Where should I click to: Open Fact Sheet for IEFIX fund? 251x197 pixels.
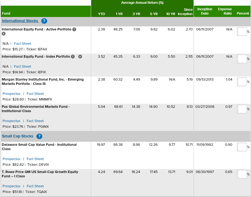[x=23, y=66]
